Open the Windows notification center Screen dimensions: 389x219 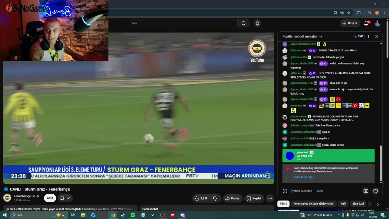pos(383,215)
